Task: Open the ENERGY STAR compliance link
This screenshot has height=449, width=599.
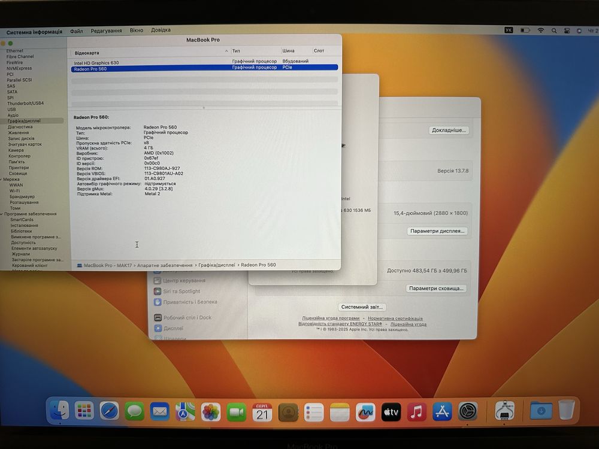Action: (340, 324)
